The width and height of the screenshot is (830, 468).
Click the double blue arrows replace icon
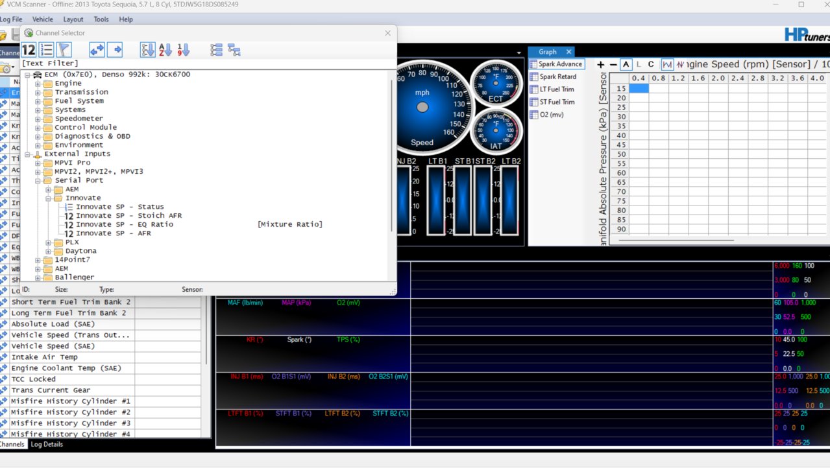coord(97,50)
